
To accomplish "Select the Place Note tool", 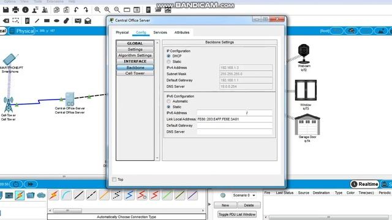I will [x=27, y=21].
